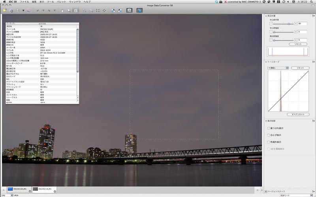Click the save disk icon in toolbar
Viewport: 316px width, 197px height.
coord(18,11)
